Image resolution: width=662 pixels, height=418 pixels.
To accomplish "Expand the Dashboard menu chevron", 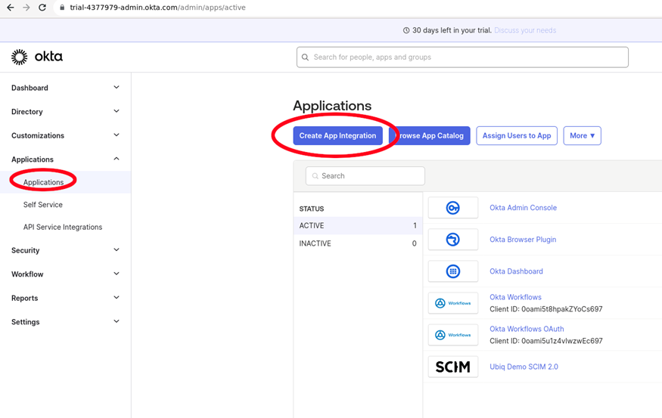I will [x=117, y=88].
